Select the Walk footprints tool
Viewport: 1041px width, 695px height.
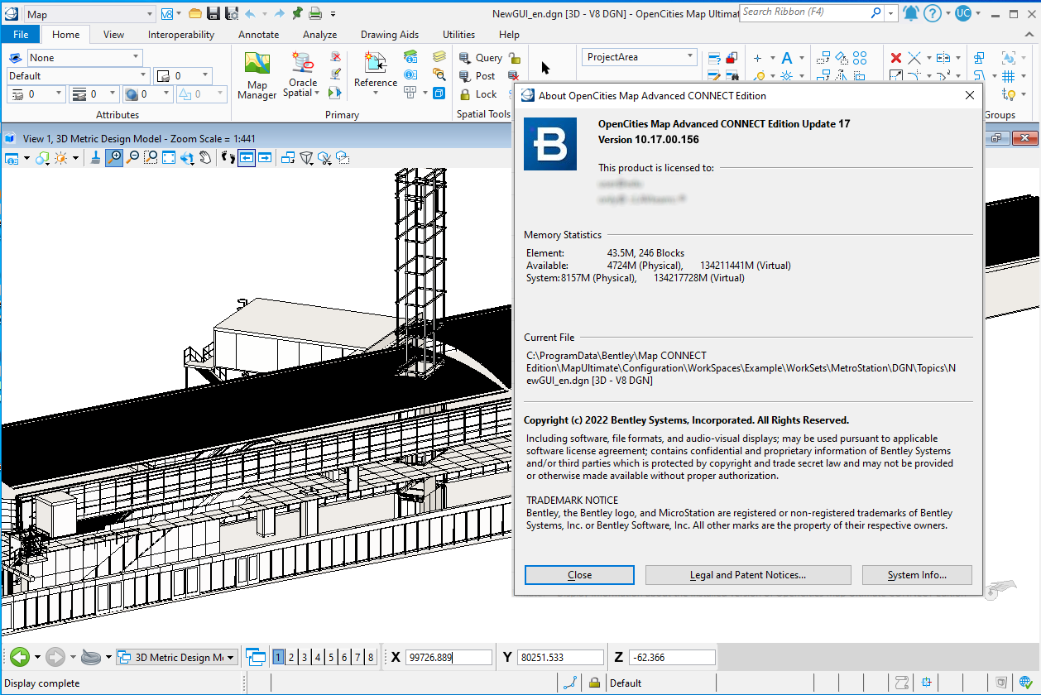pyautogui.click(x=228, y=157)
